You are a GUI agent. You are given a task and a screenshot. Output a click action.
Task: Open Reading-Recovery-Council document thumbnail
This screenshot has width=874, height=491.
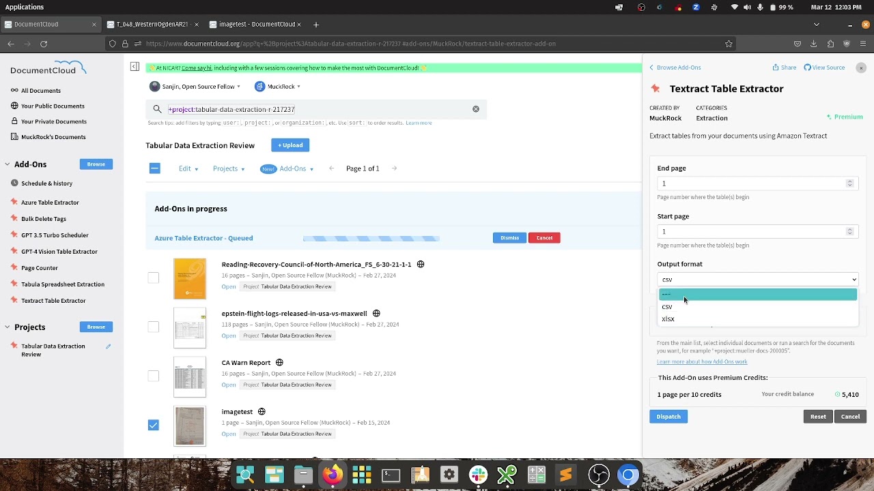[190, 278]
